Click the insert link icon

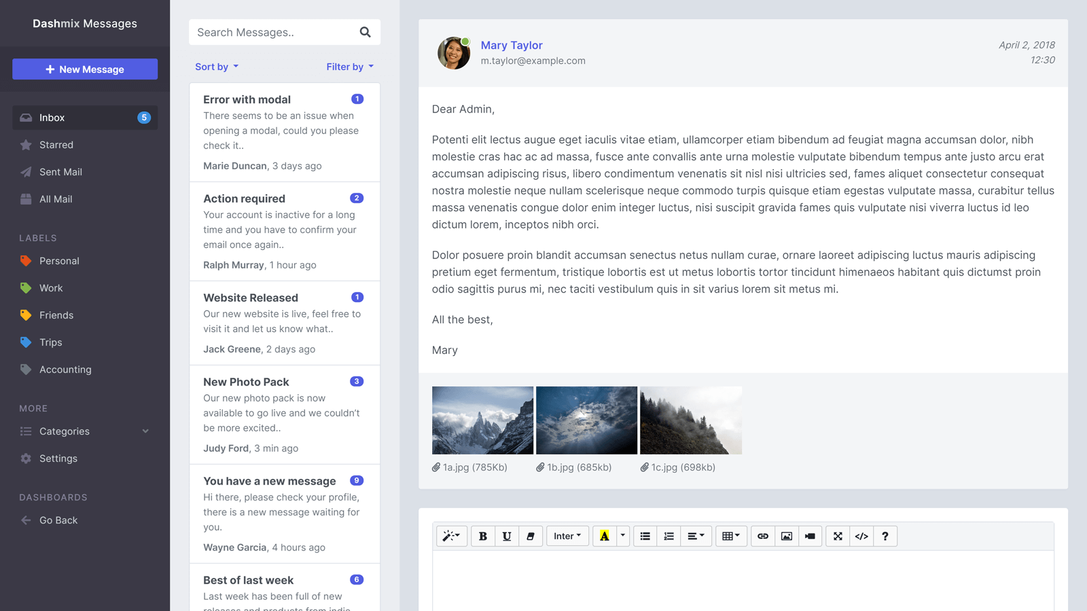763,536
